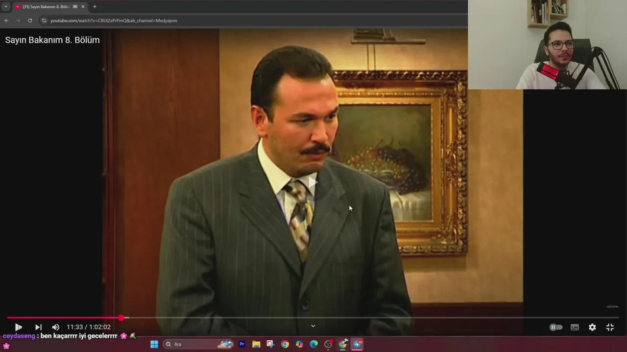627x352 pixels.
Task: Open OBS Studio from taskbar
Action: [328, 344]
